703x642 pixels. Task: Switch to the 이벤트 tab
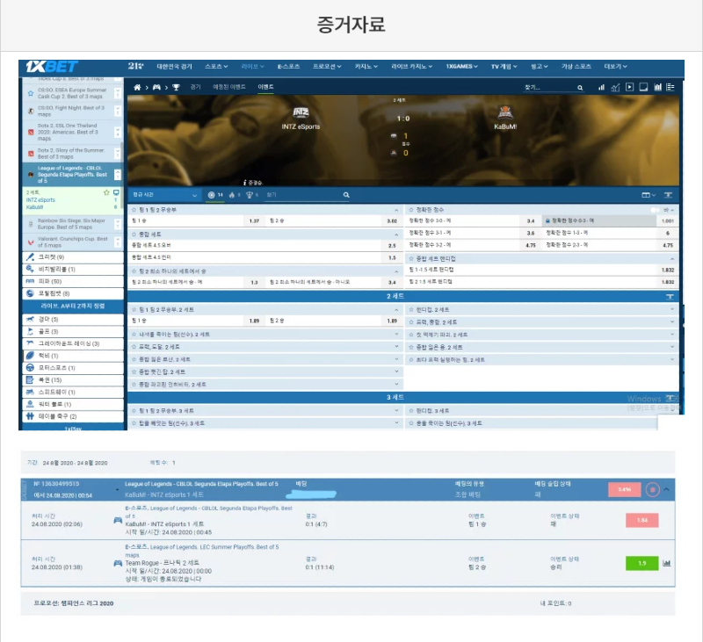pyautogui.click(x=265, y=88)
